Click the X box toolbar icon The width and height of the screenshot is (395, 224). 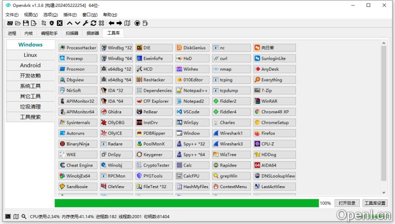coord(60,23)
